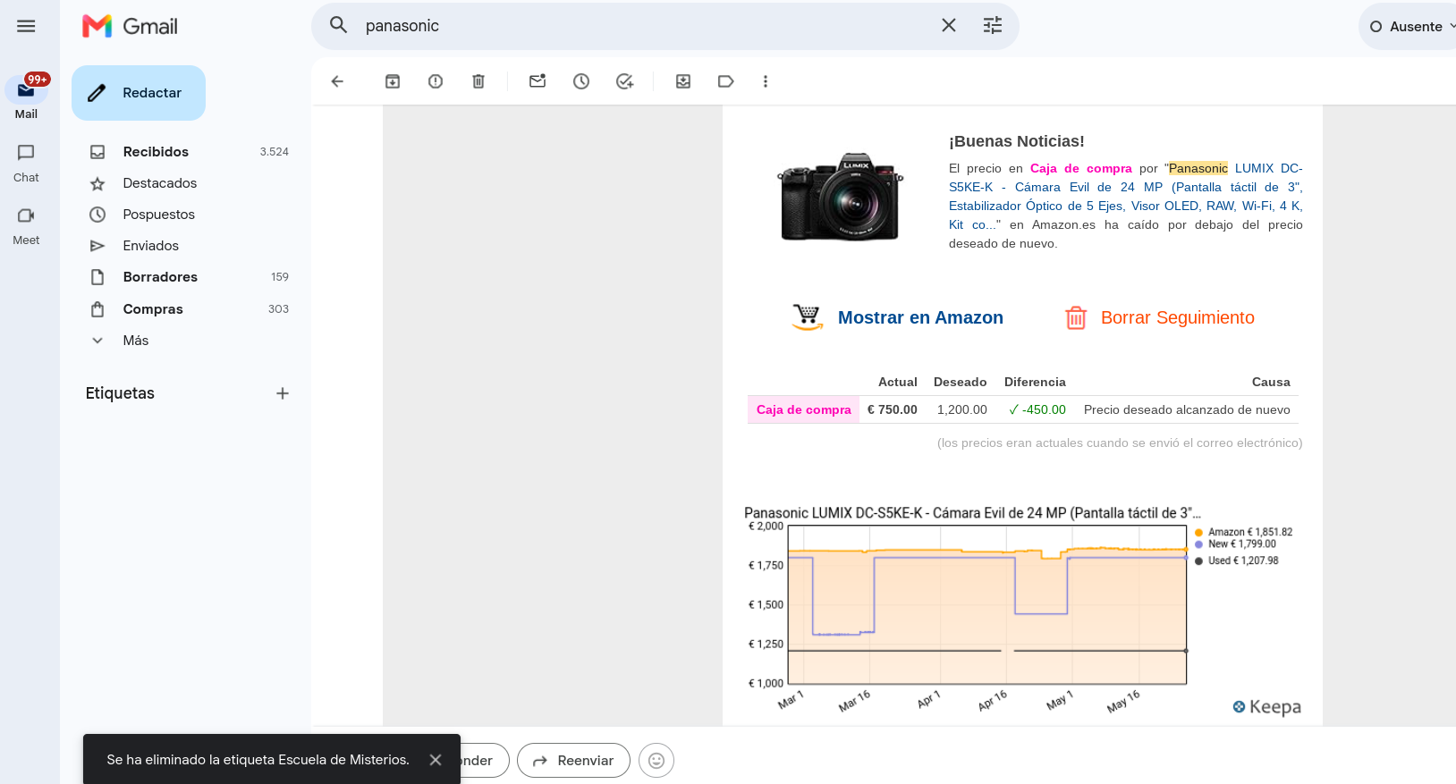Image resolution: width=1456 pixels, height=784 pixels.
Task: Click the Gmail logo
Action: 130,26
